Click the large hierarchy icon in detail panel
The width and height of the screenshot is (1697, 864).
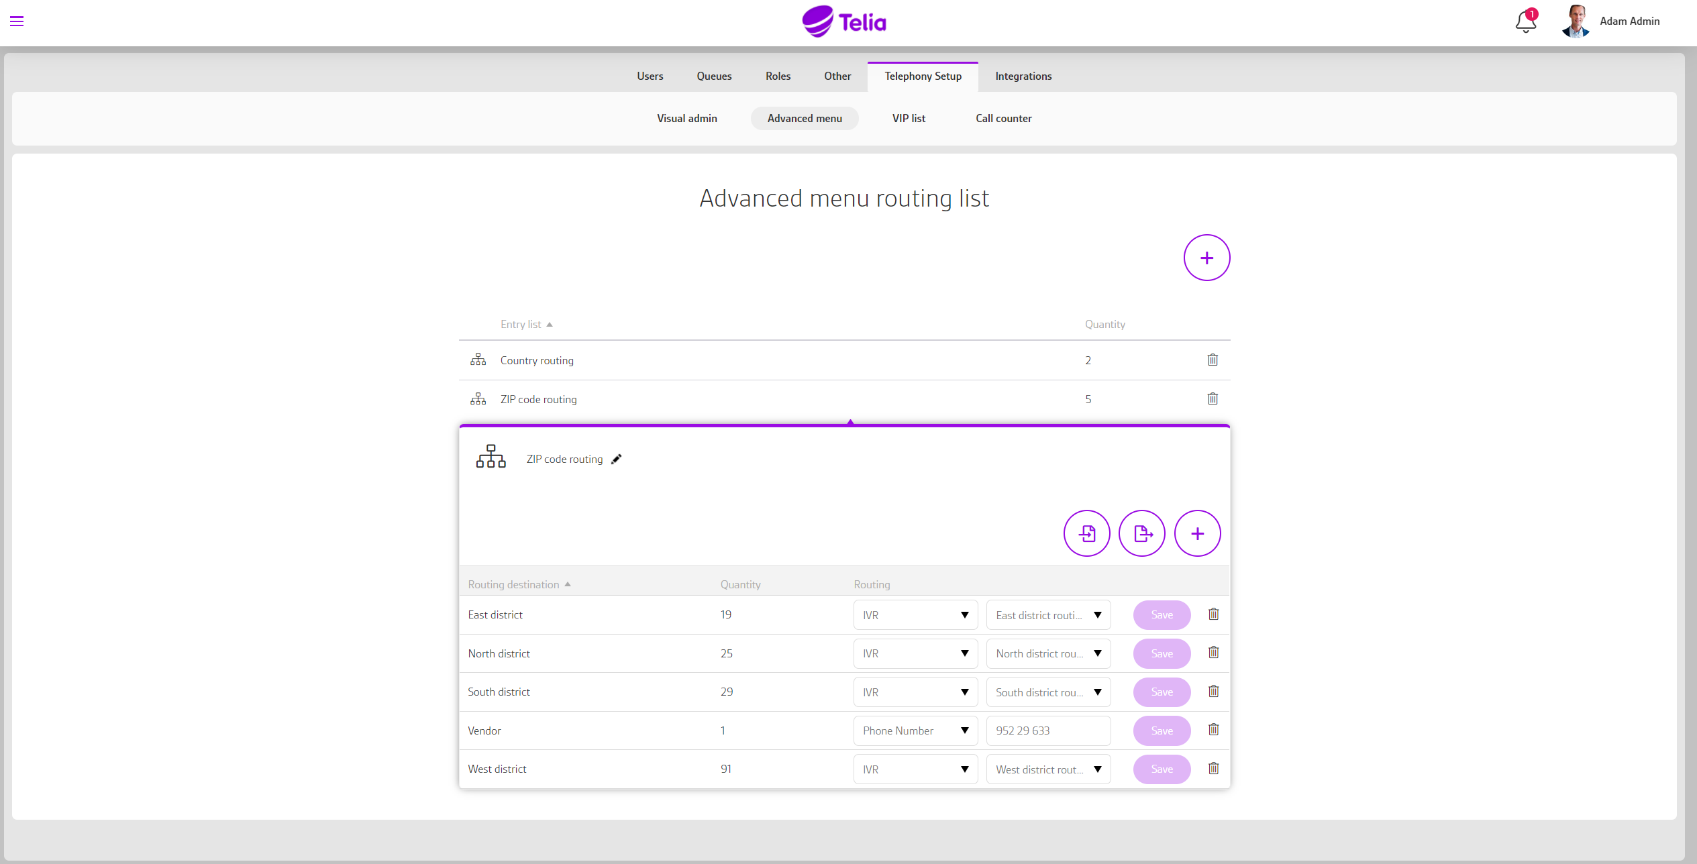point(491,456)
